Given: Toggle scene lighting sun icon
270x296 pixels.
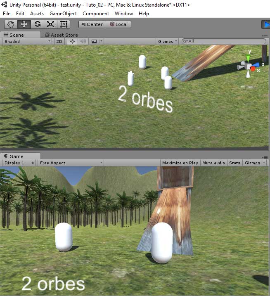Looking at the screenshot, I should click(73, 41).
